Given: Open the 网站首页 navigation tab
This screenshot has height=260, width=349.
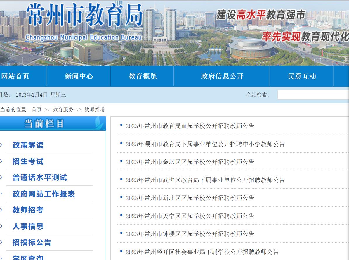Looking at the screenshot, I should (x=15, y=76).
